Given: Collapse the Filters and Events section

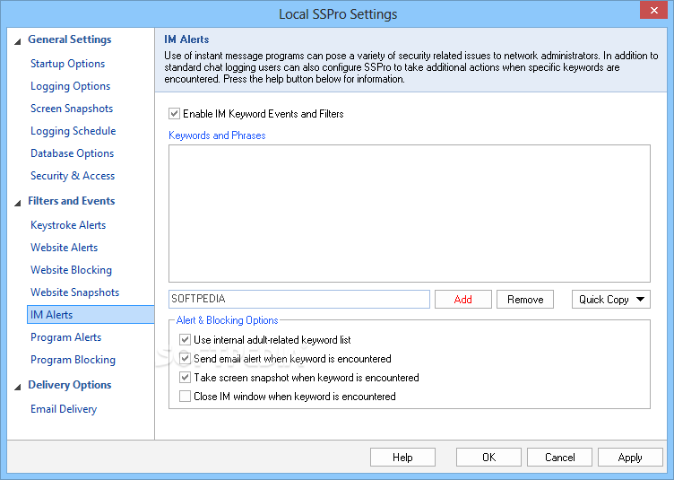Looking at the screenshot, I should click(x=18, y=203).
